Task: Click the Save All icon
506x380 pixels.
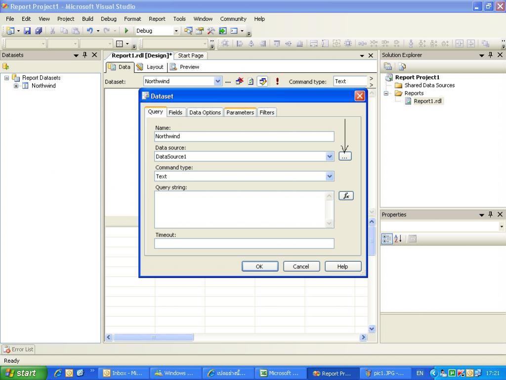Action: coord(39,31)
